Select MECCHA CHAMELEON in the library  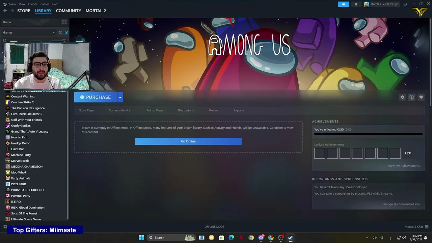coord(27,167)
